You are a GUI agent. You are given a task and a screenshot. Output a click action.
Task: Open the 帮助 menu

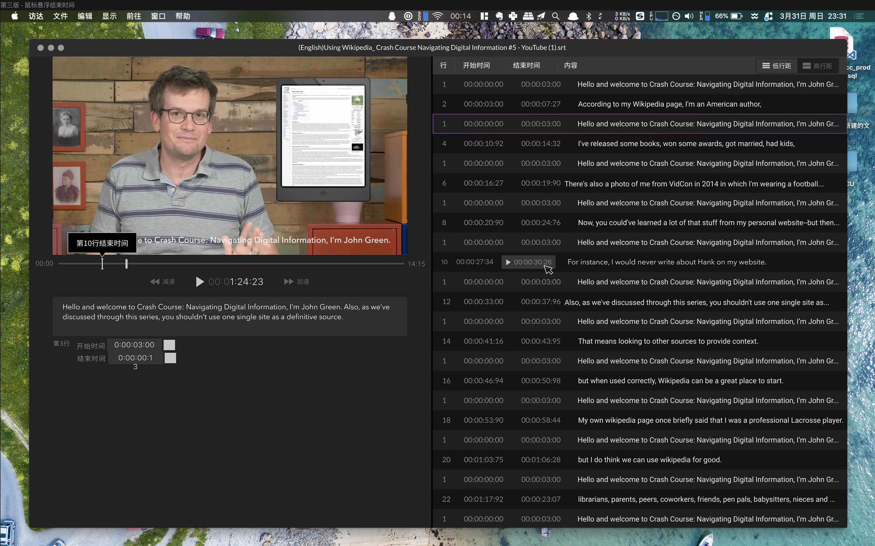tap(183, 16)
